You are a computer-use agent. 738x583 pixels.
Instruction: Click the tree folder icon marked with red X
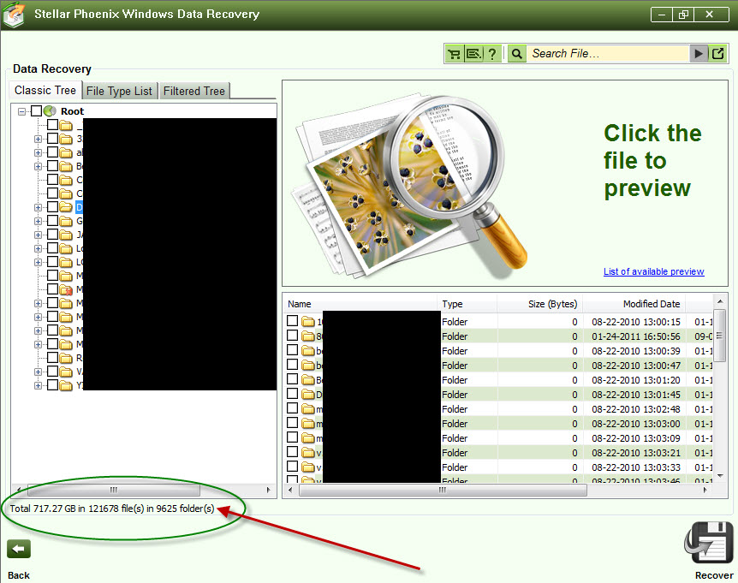pos(66,289)
